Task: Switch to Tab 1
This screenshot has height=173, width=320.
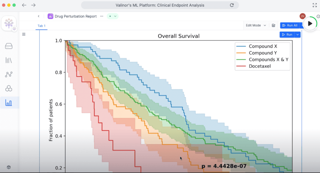Action: pos(42,26)
